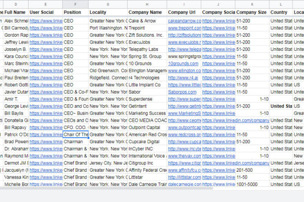Select the Zift Solutions, Inc. cell
The image size is (304, 202).
[x=147, y=35]
